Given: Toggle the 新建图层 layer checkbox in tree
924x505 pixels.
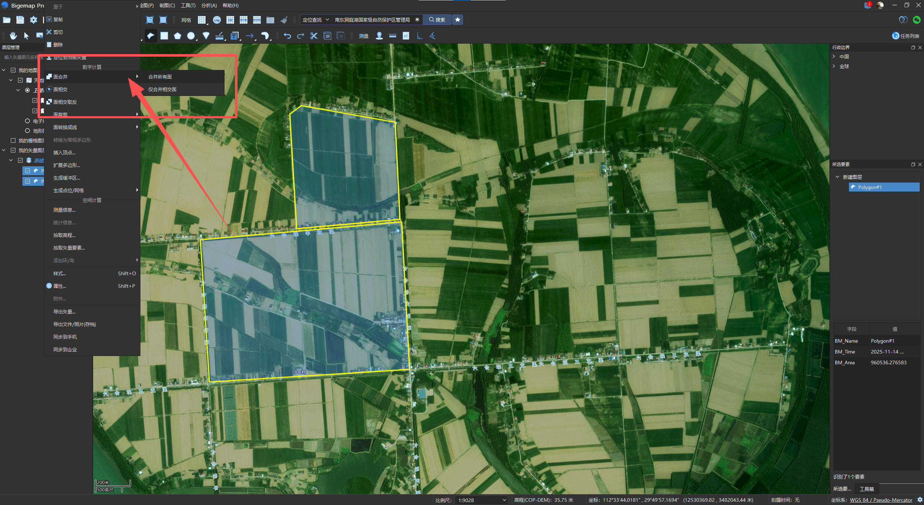Looking at the screenshot, I should (21, 160).
